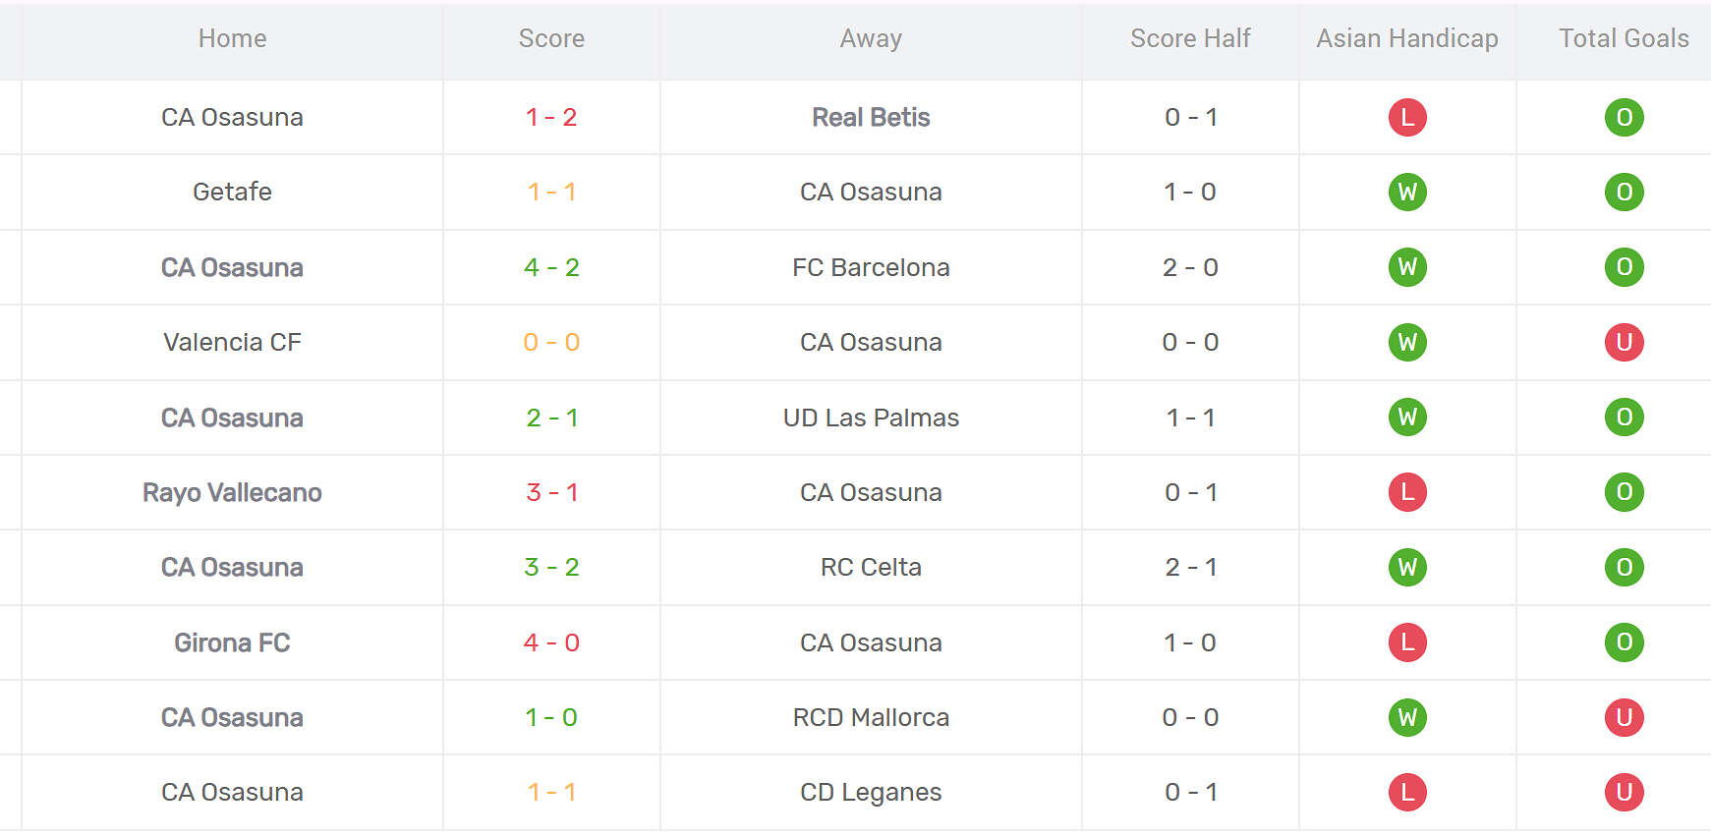
Task: Select the Getafe home team name
Action: 232,192
